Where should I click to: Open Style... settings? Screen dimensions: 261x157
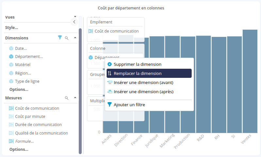click(x=12, y=28)
